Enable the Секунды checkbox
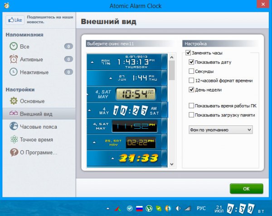Viewport: 272px width, 216px height. tap(191, 71)
